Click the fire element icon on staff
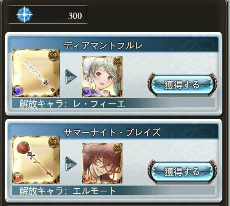Image resolution: width=230 pixels, height=206 pixels. (x=18, y=178)
